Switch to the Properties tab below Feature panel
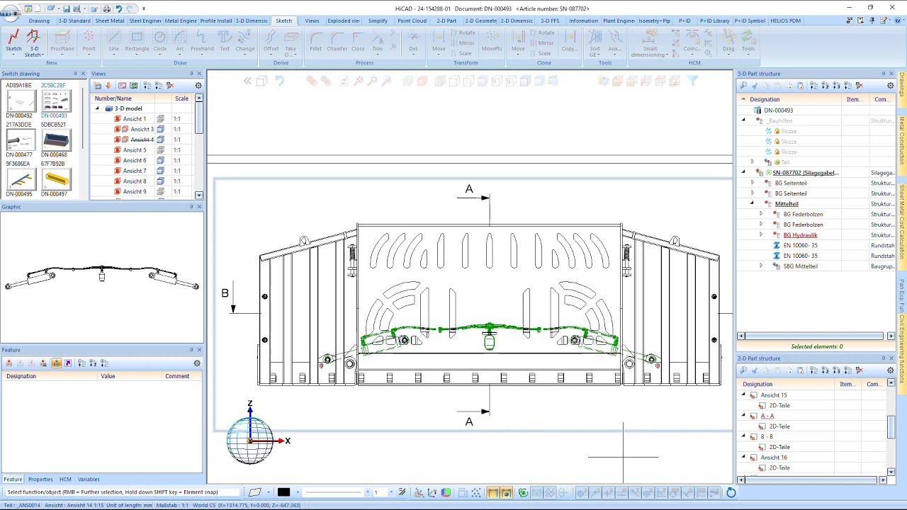 click(x=40, y=480)
